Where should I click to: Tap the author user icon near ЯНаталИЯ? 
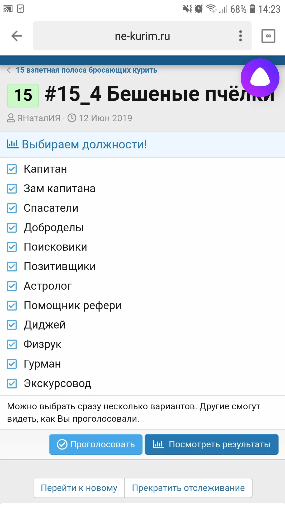point(11,118)
